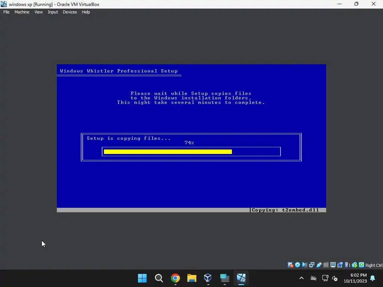Screen dimensions: 383x287
Task: Open the Devices menu
Action: 70,12
